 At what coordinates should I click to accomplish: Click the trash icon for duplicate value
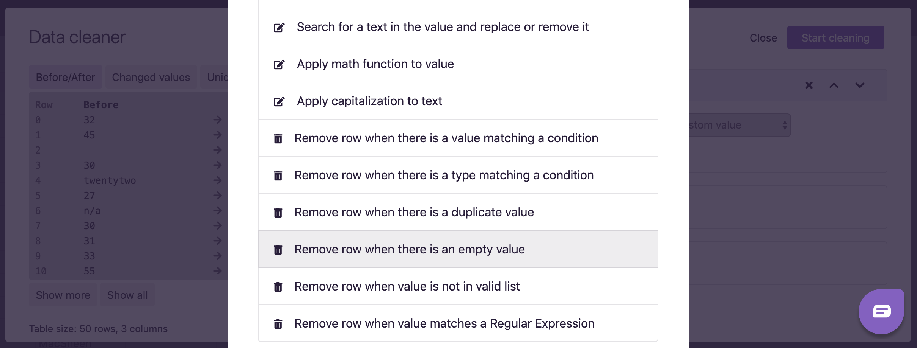(278, 213)
